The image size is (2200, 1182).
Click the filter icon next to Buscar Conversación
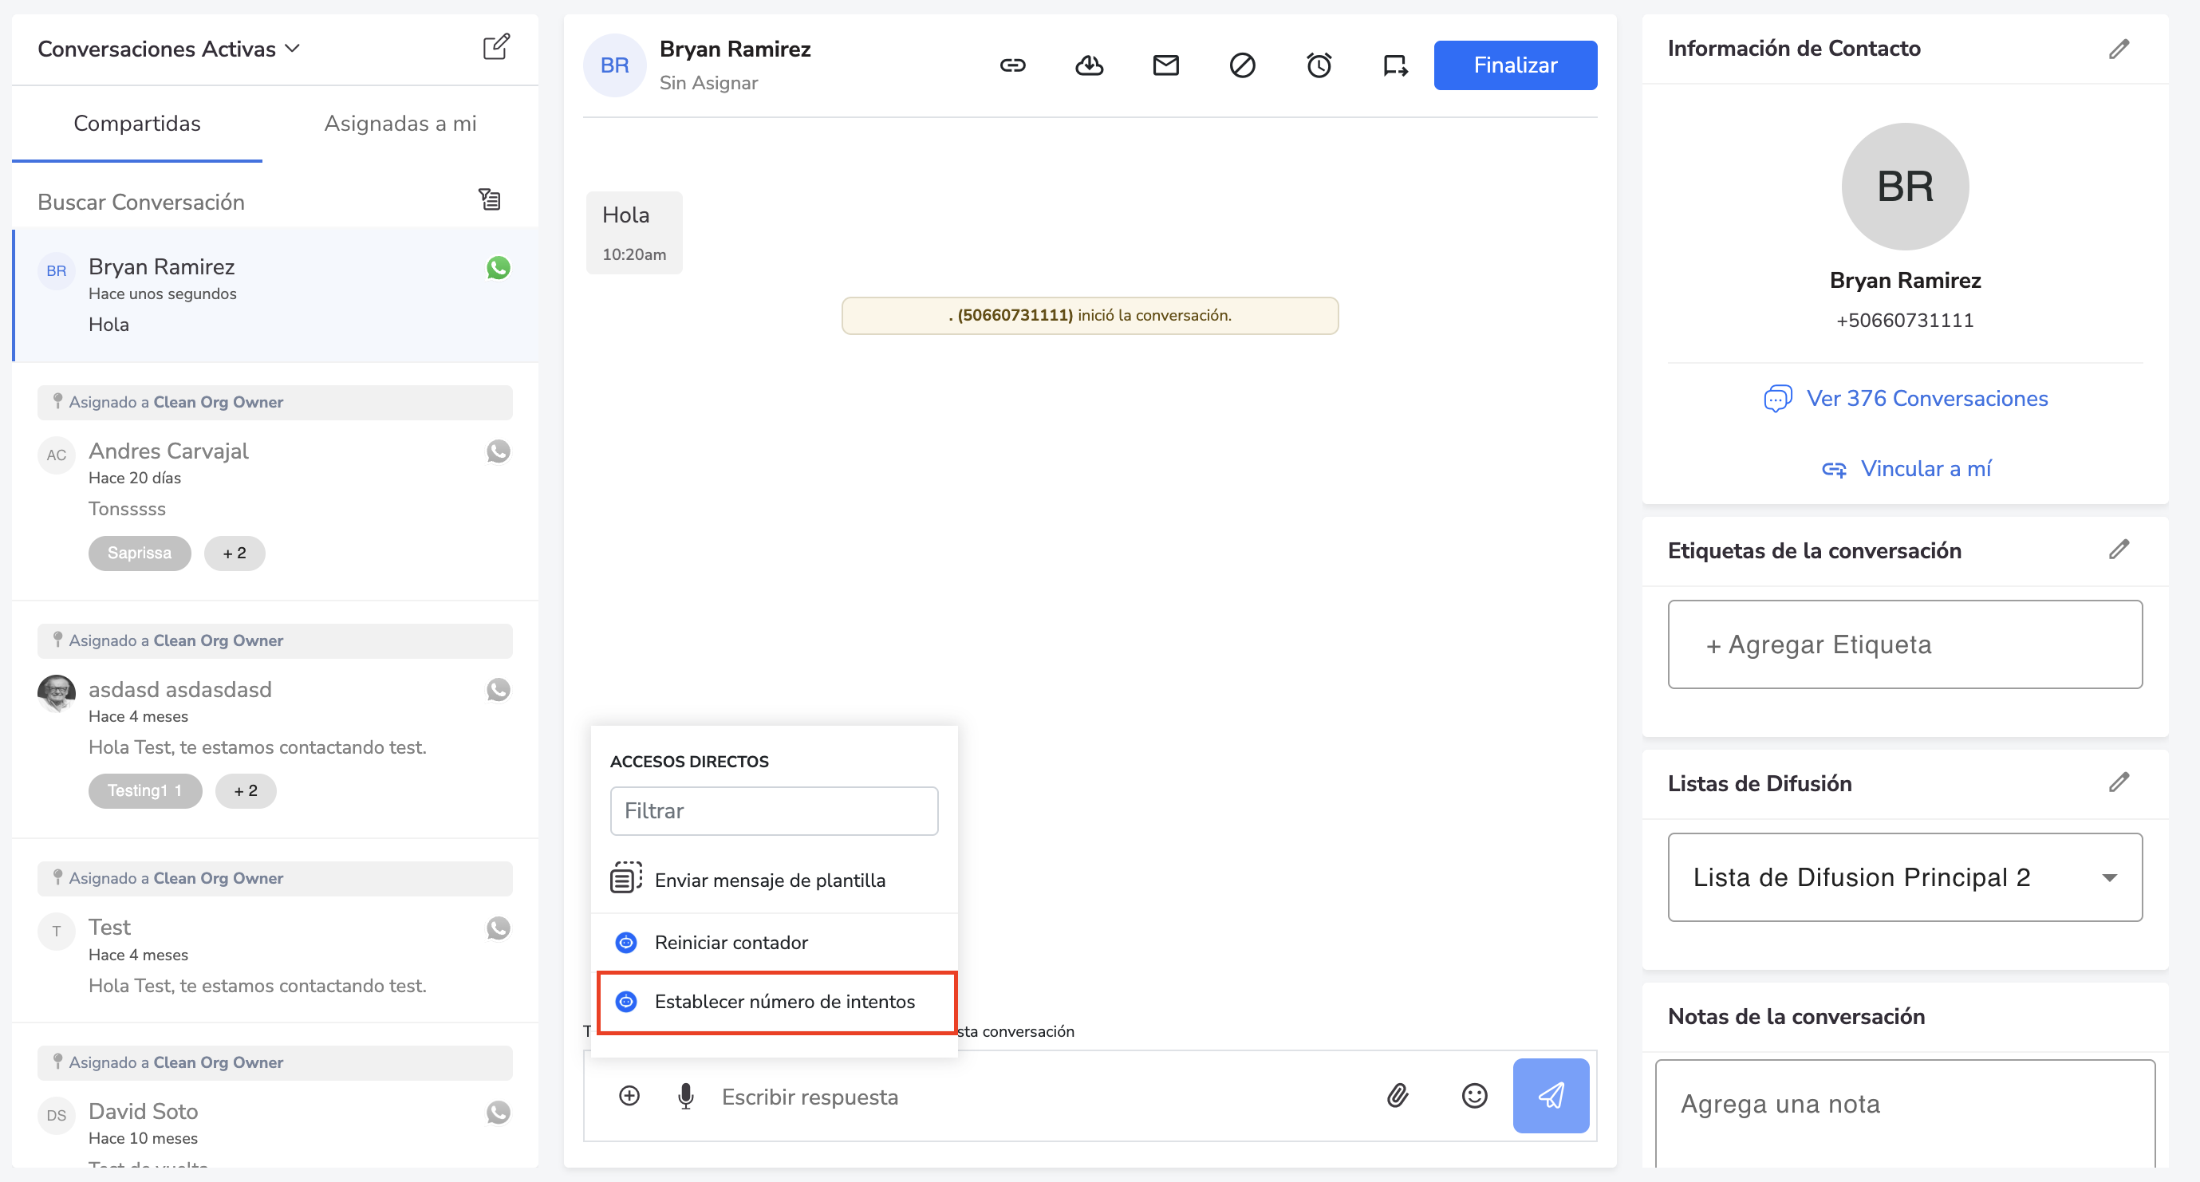(489, 199)
